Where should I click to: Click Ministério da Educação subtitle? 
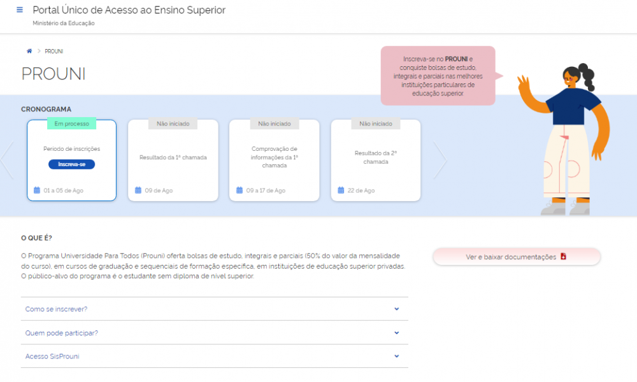[63, 23]
